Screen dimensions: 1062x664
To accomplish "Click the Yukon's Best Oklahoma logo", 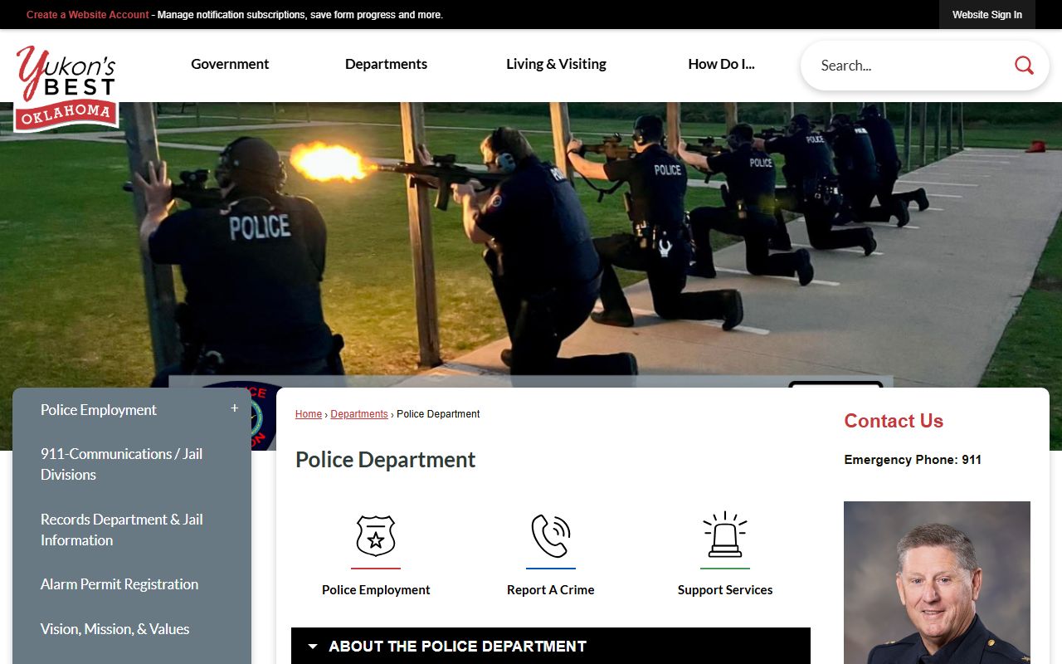I will pos(66,88).
